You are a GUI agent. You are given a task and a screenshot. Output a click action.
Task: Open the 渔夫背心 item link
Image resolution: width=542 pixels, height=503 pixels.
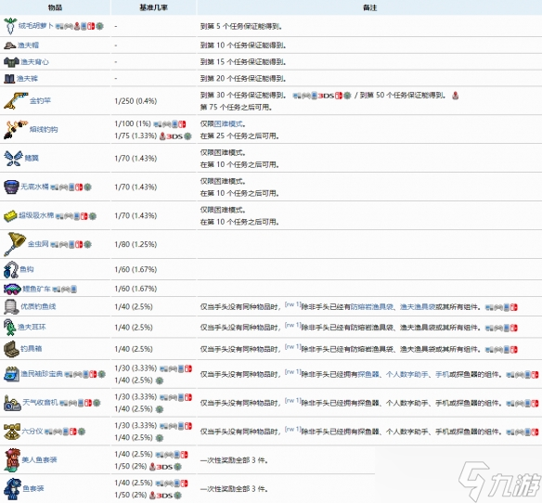point(35,62)
